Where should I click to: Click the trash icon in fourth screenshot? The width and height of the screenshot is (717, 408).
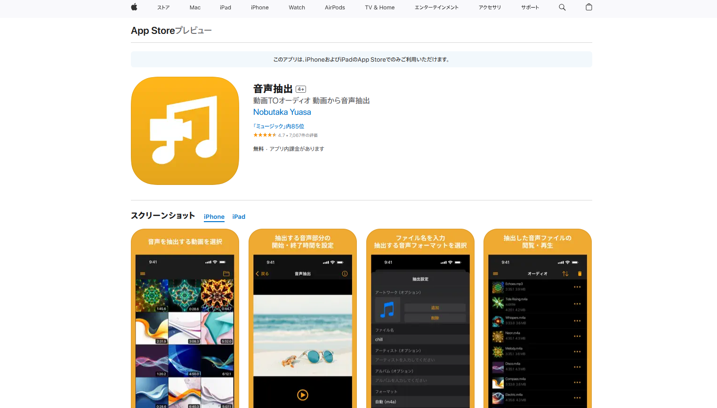click(x=580, y=273)
